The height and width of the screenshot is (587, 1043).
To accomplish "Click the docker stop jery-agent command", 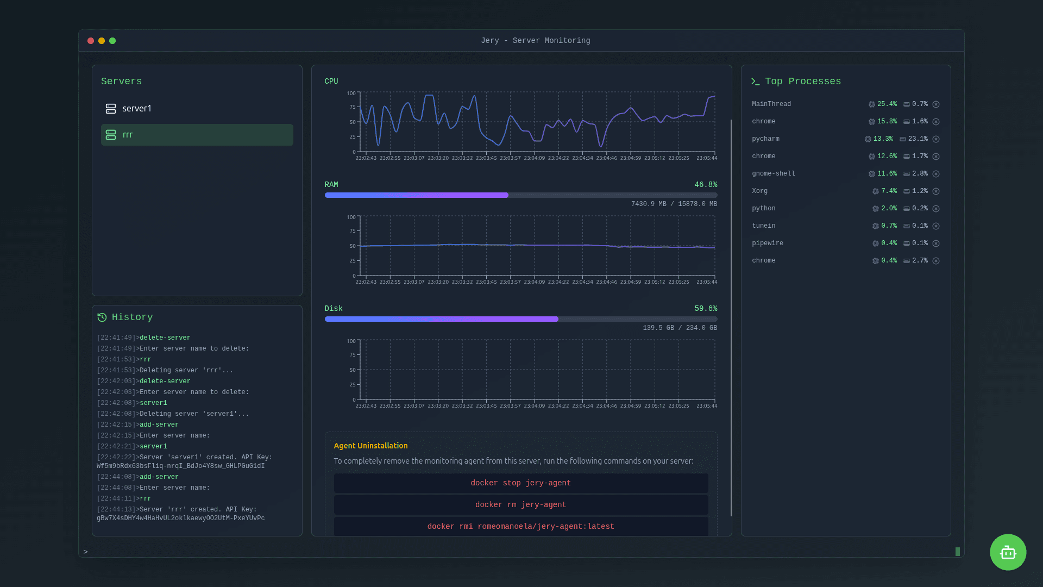I will tap(520, 483).
